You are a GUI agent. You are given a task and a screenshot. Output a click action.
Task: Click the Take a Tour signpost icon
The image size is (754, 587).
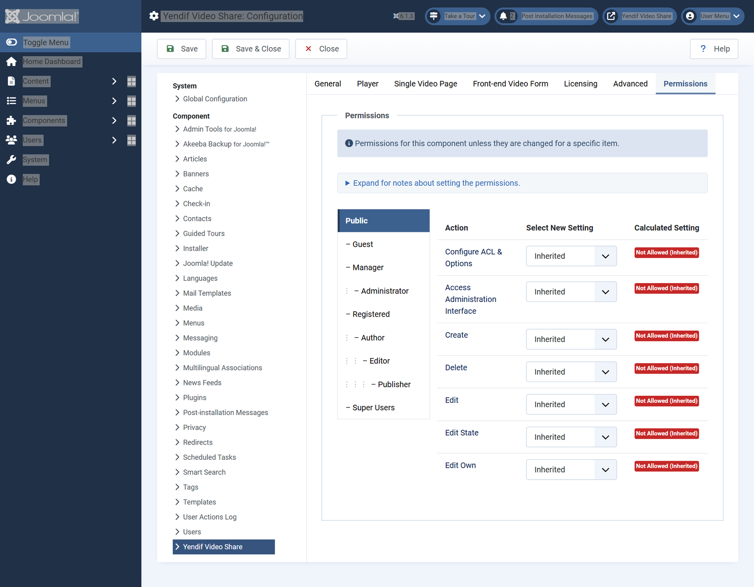tap(434, 16)
